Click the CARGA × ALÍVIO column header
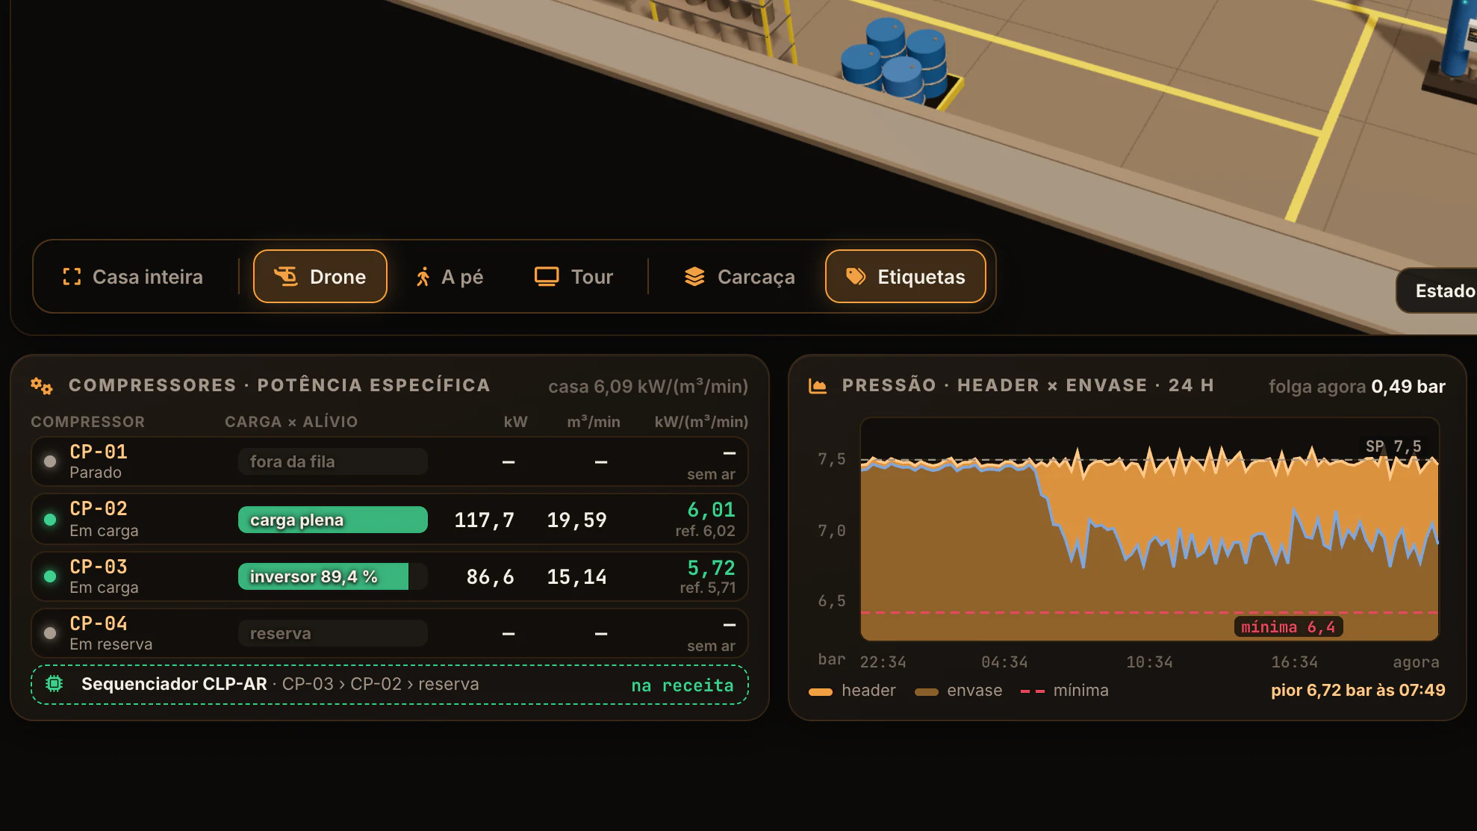This screenshot has width=1477, height=831. click(291, 422)
